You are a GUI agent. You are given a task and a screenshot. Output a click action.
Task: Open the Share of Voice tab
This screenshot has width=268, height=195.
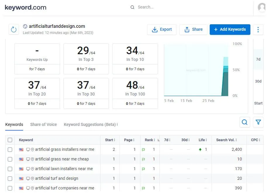pyautogui.click(x=44, y=124)
